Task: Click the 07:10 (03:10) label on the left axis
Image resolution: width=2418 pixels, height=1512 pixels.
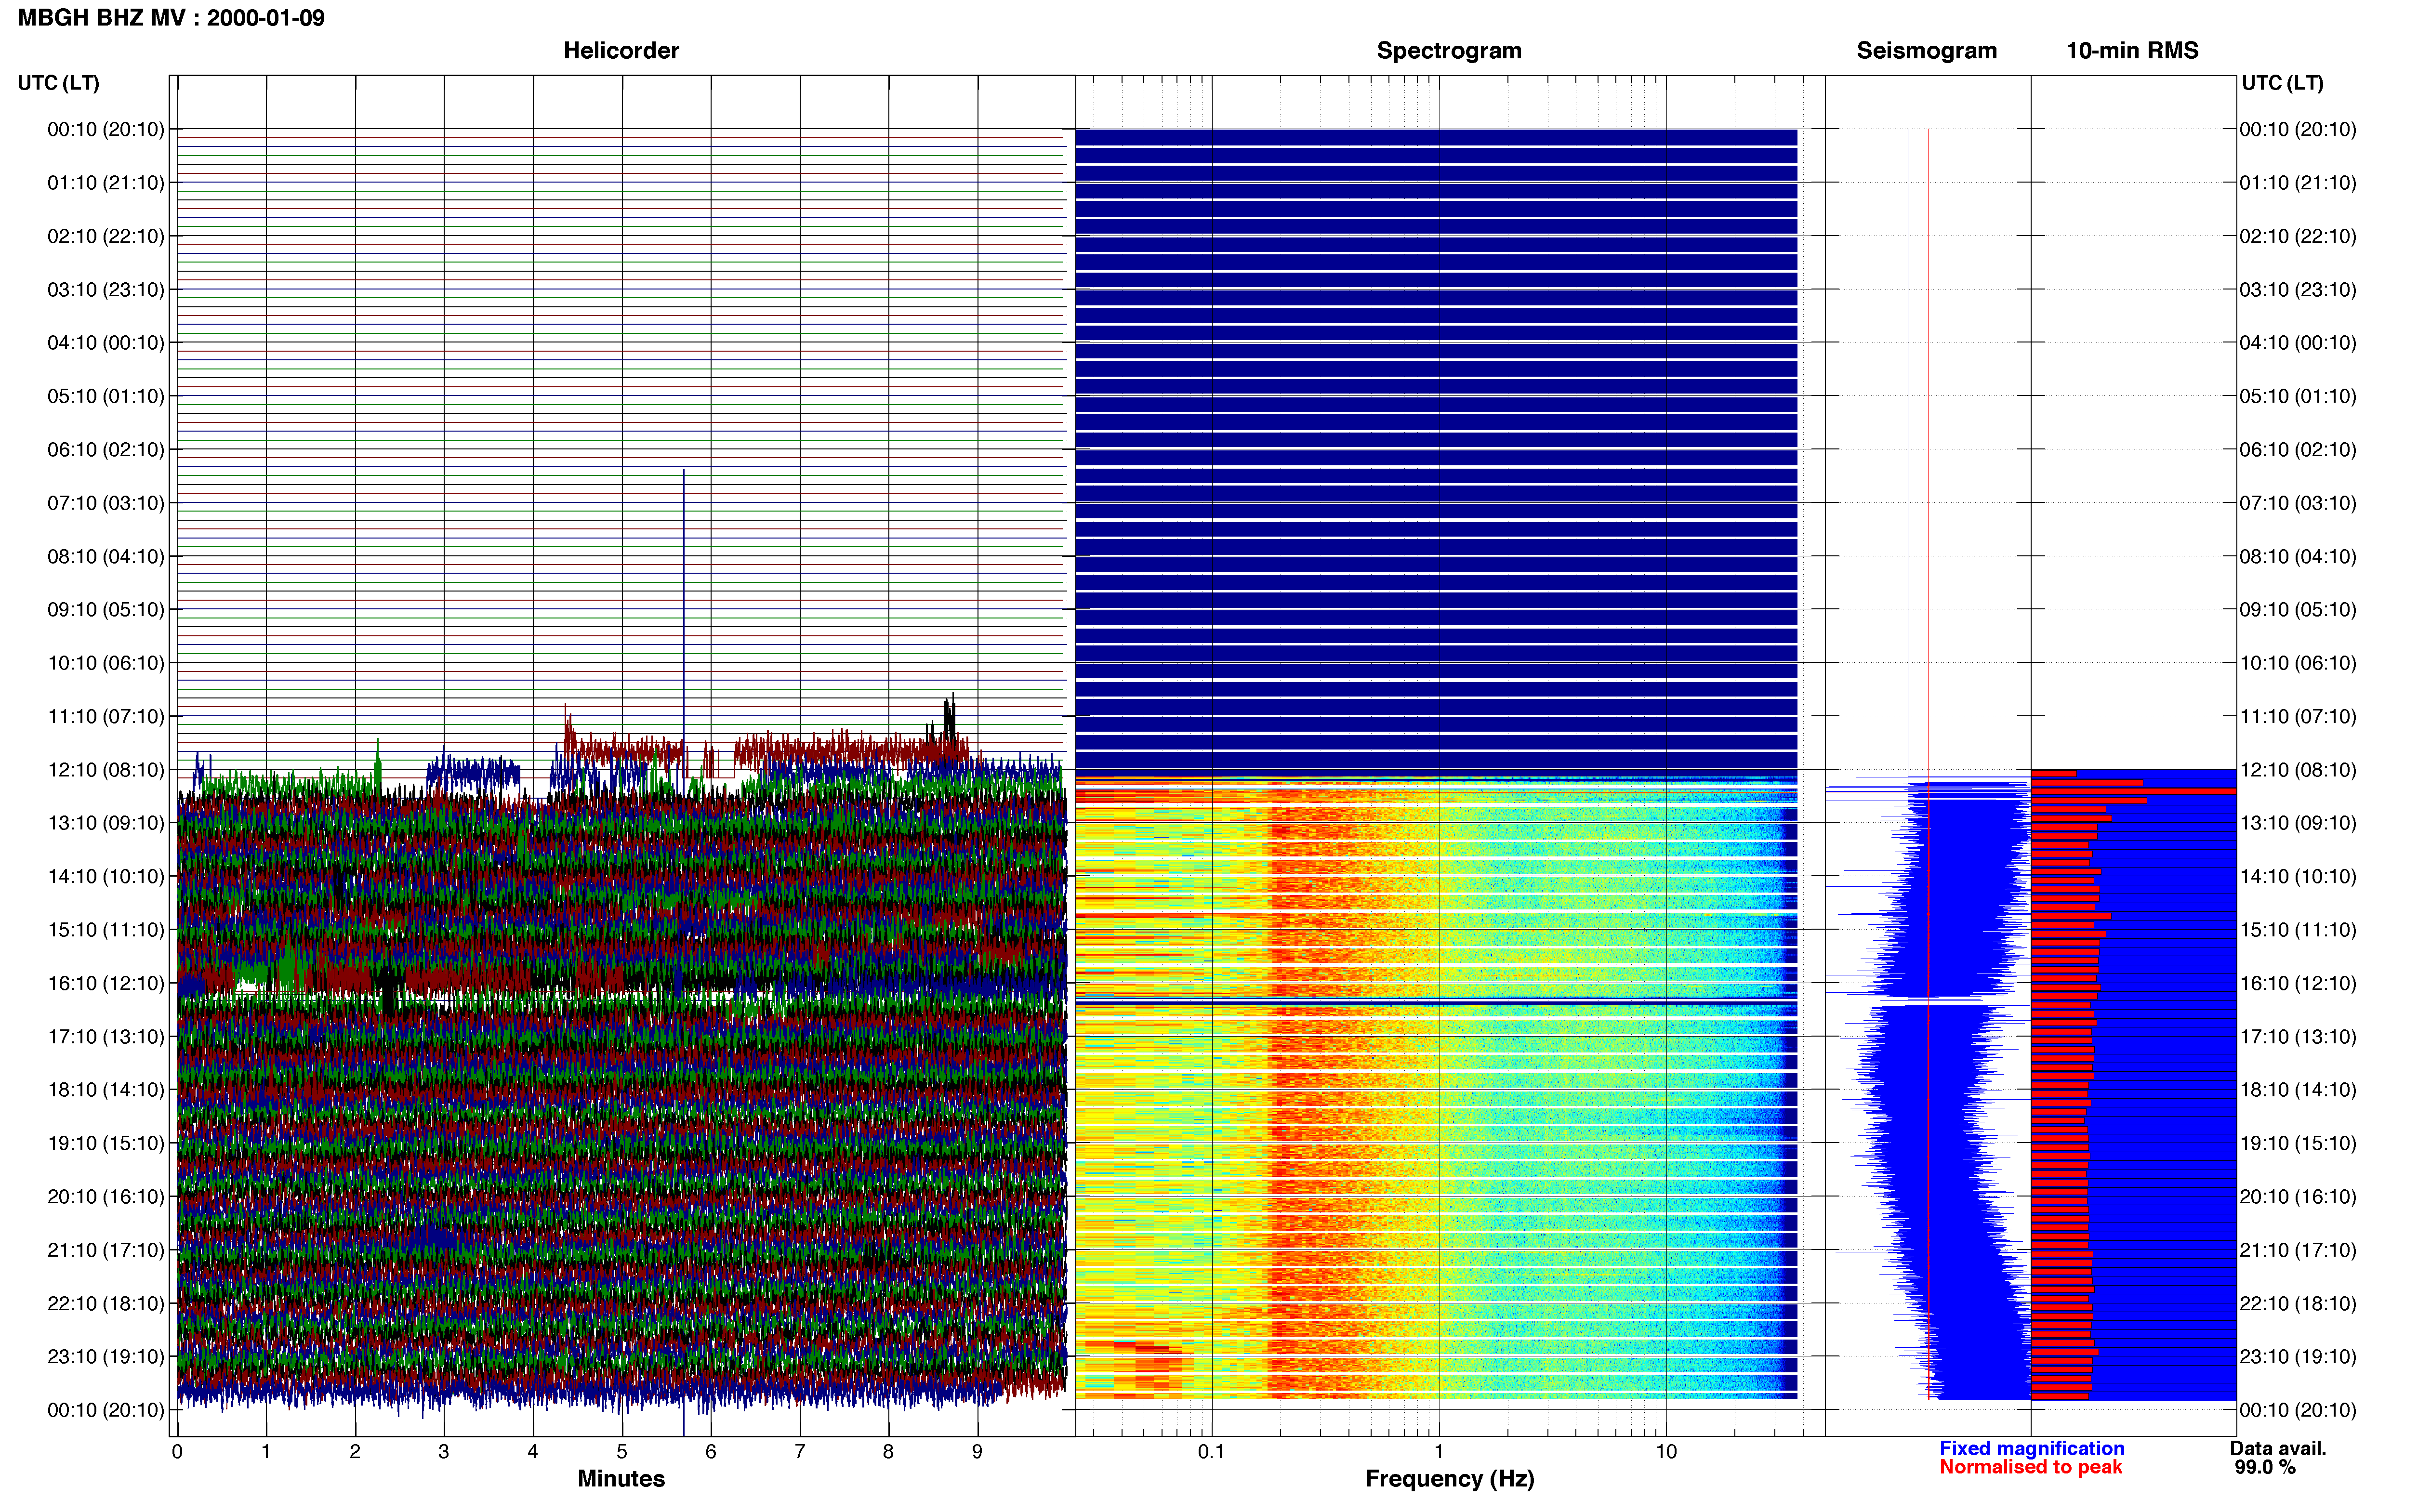Action: 106,503
